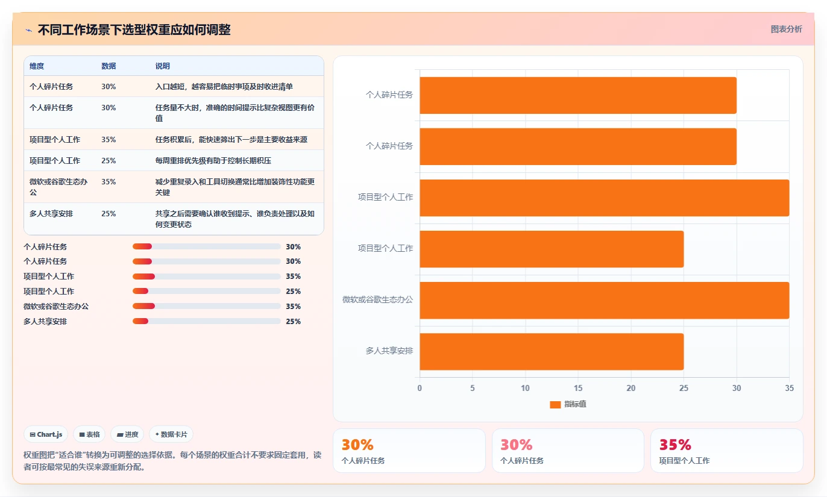
Task: Open the pink 30% data card
Action: tap(568, 451)
